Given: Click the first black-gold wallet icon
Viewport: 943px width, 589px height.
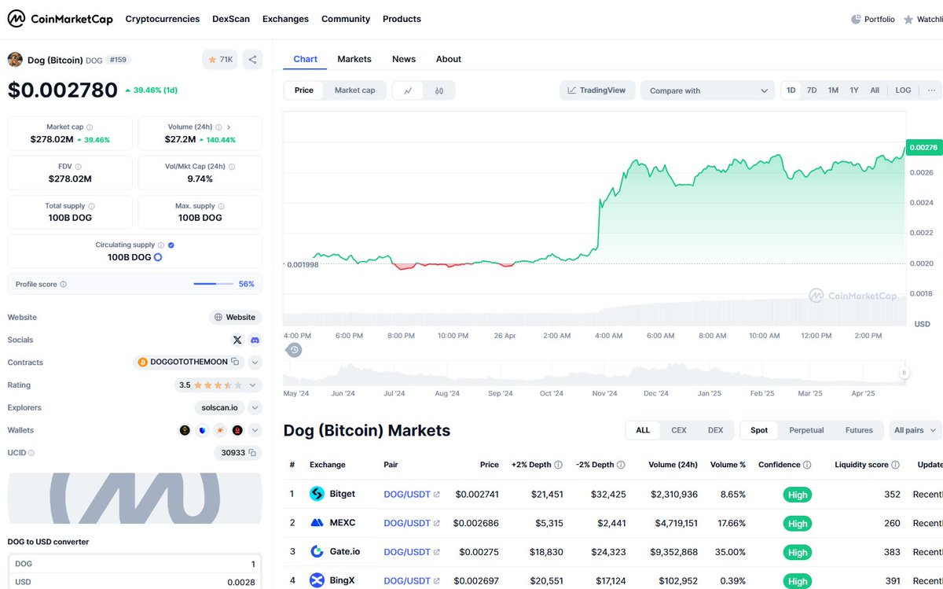Looking at the screenshot, I should pyautogui.click(x=185, y=430).
